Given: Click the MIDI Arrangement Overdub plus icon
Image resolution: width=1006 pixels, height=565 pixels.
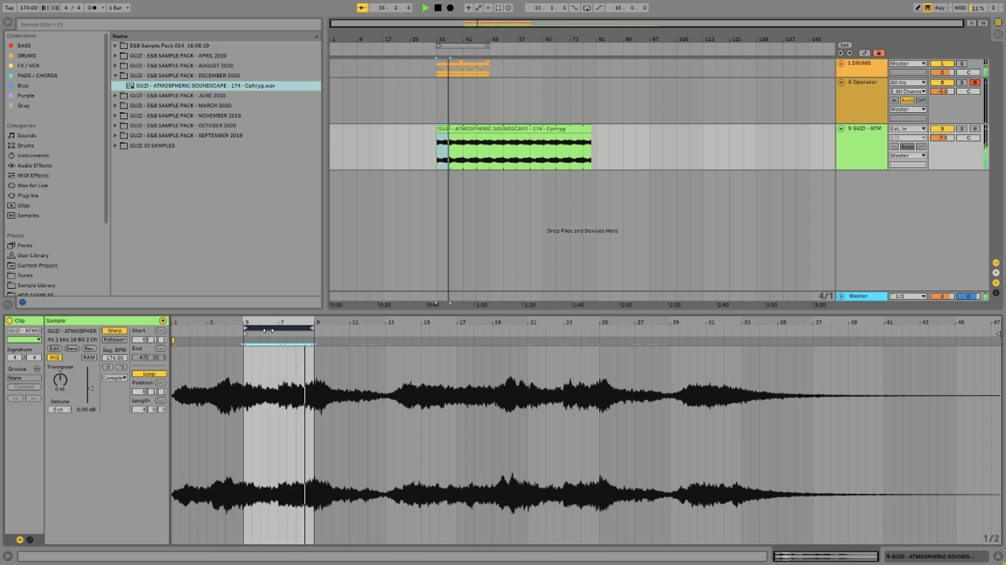Looking at the screenshot, I should [468, 8].
